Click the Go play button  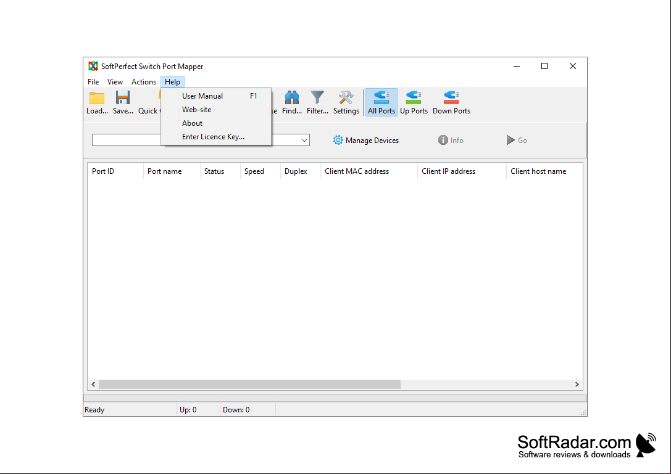tap(517, 140)
